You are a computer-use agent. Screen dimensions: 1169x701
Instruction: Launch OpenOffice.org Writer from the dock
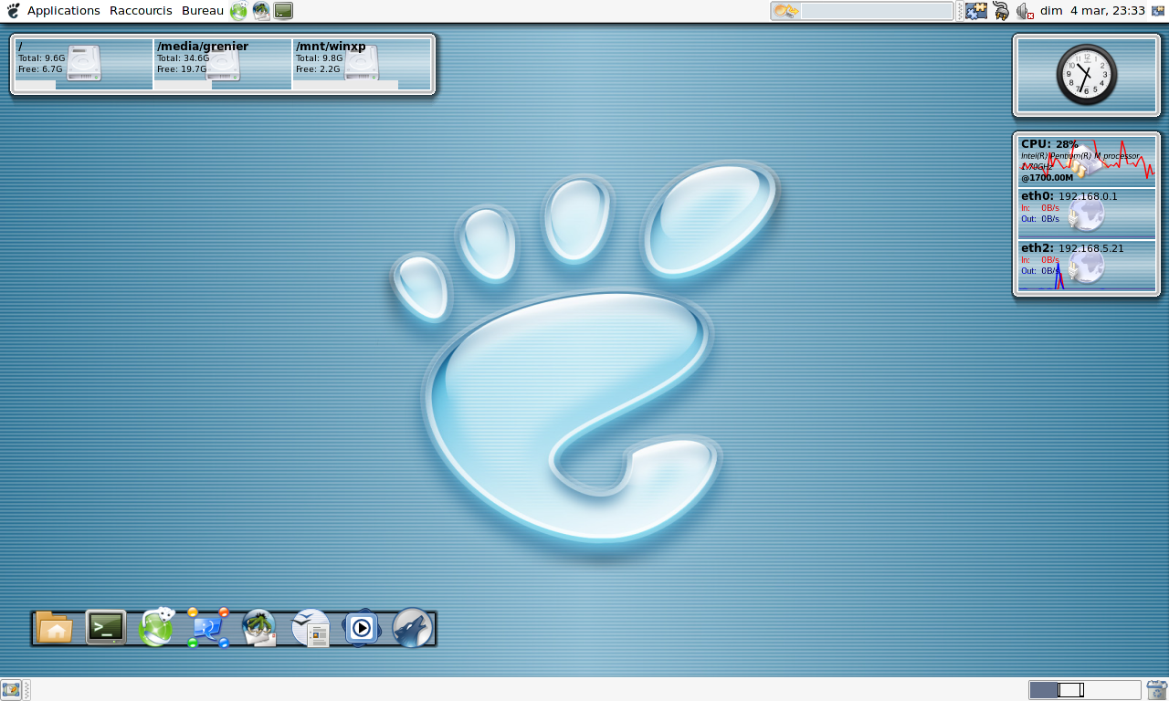[311, 628]
